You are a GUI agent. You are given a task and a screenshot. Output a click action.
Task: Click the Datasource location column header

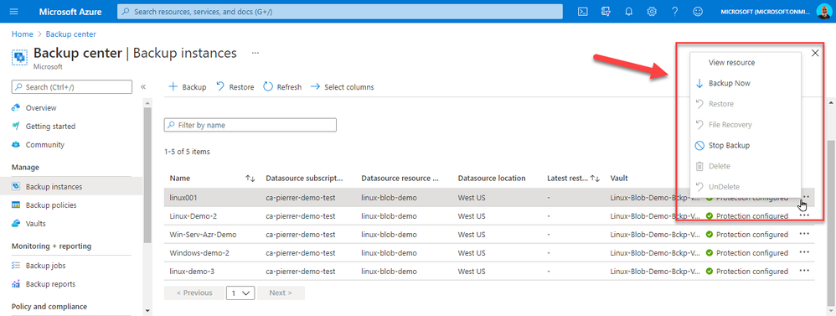tap(492, 179)
